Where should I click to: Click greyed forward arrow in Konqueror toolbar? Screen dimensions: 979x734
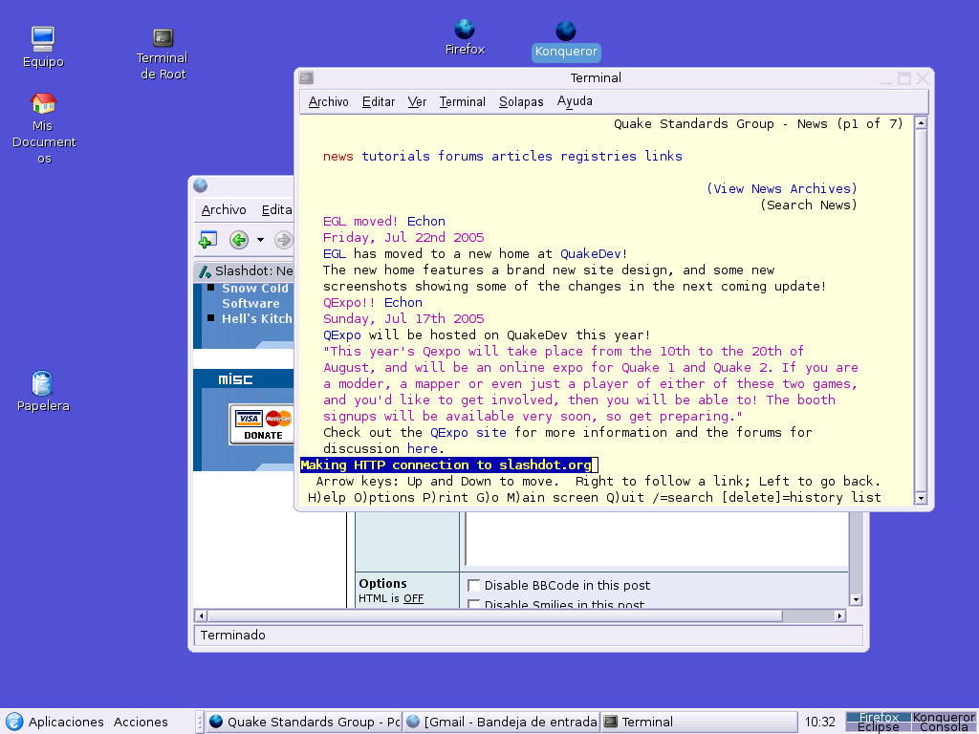click(283, 240)
